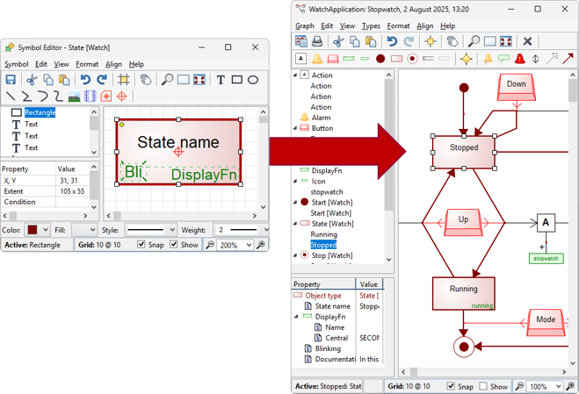Toggle Snap checkbox in WatchApplication status bar

tap(451, 386)
